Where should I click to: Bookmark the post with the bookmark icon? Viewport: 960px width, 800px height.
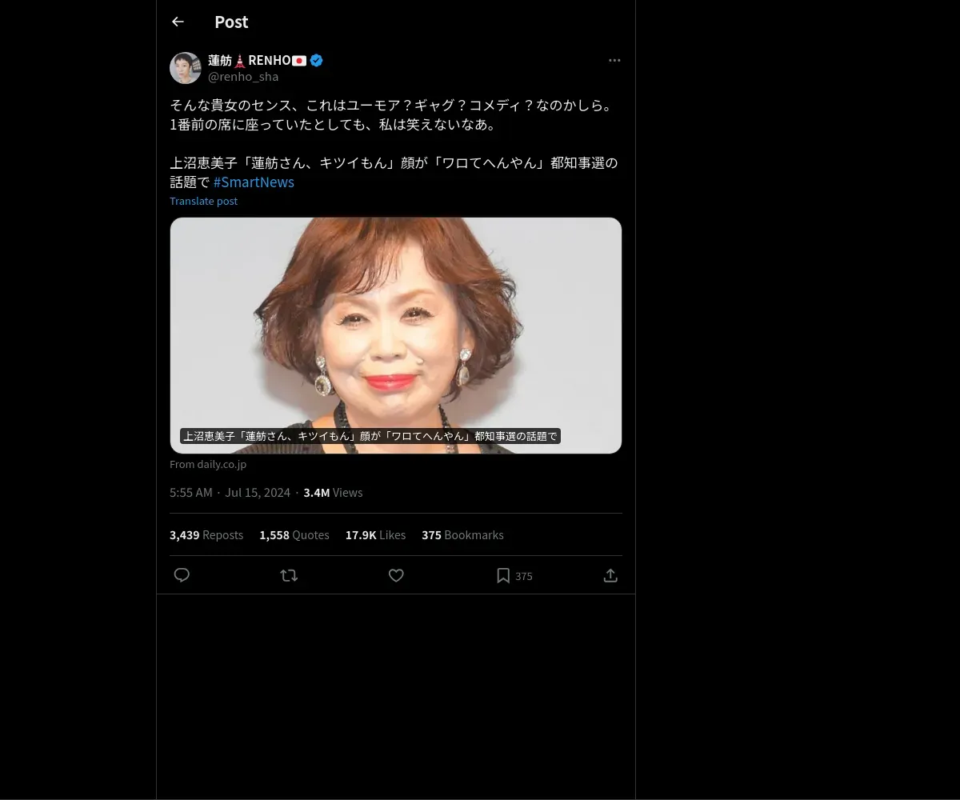(503, 575)
